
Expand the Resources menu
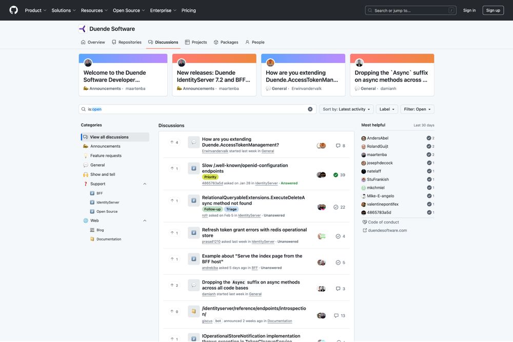click(94, 10)
